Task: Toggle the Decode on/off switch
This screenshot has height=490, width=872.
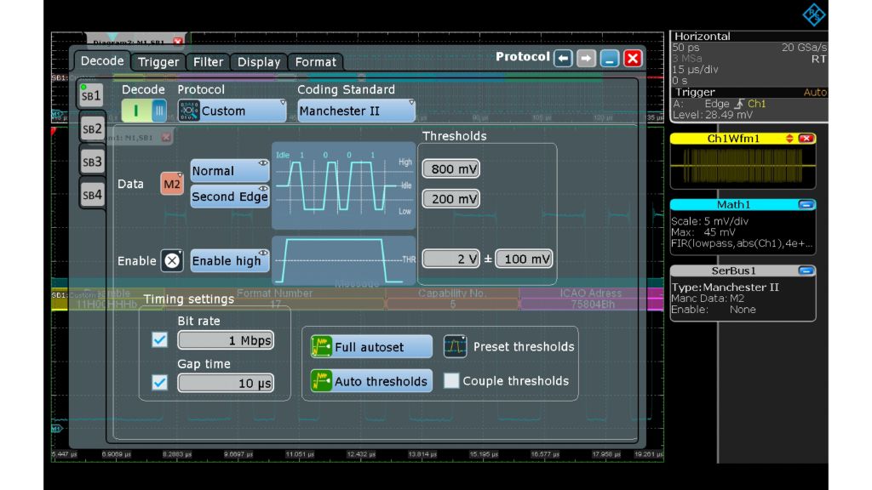Action: (x=145, y=111)
